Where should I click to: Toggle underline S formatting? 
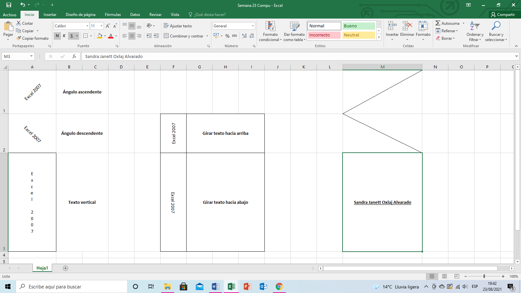click(72, 36)
